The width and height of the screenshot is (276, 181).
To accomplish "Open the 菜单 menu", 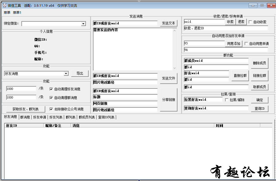I will pos(7,12).
